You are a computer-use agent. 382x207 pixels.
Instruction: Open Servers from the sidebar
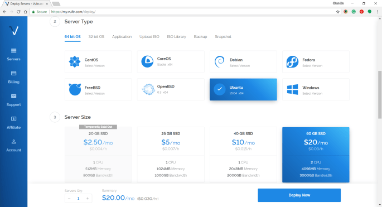pyautogui.click(x=13, y=54)
